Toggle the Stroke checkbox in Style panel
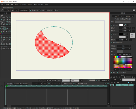136x109 pixels. click(x=112, y=34)
